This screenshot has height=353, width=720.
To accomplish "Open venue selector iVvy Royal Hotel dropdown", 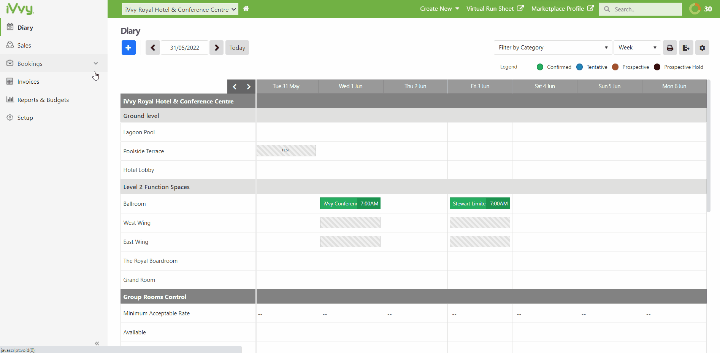I will (180, 9).
